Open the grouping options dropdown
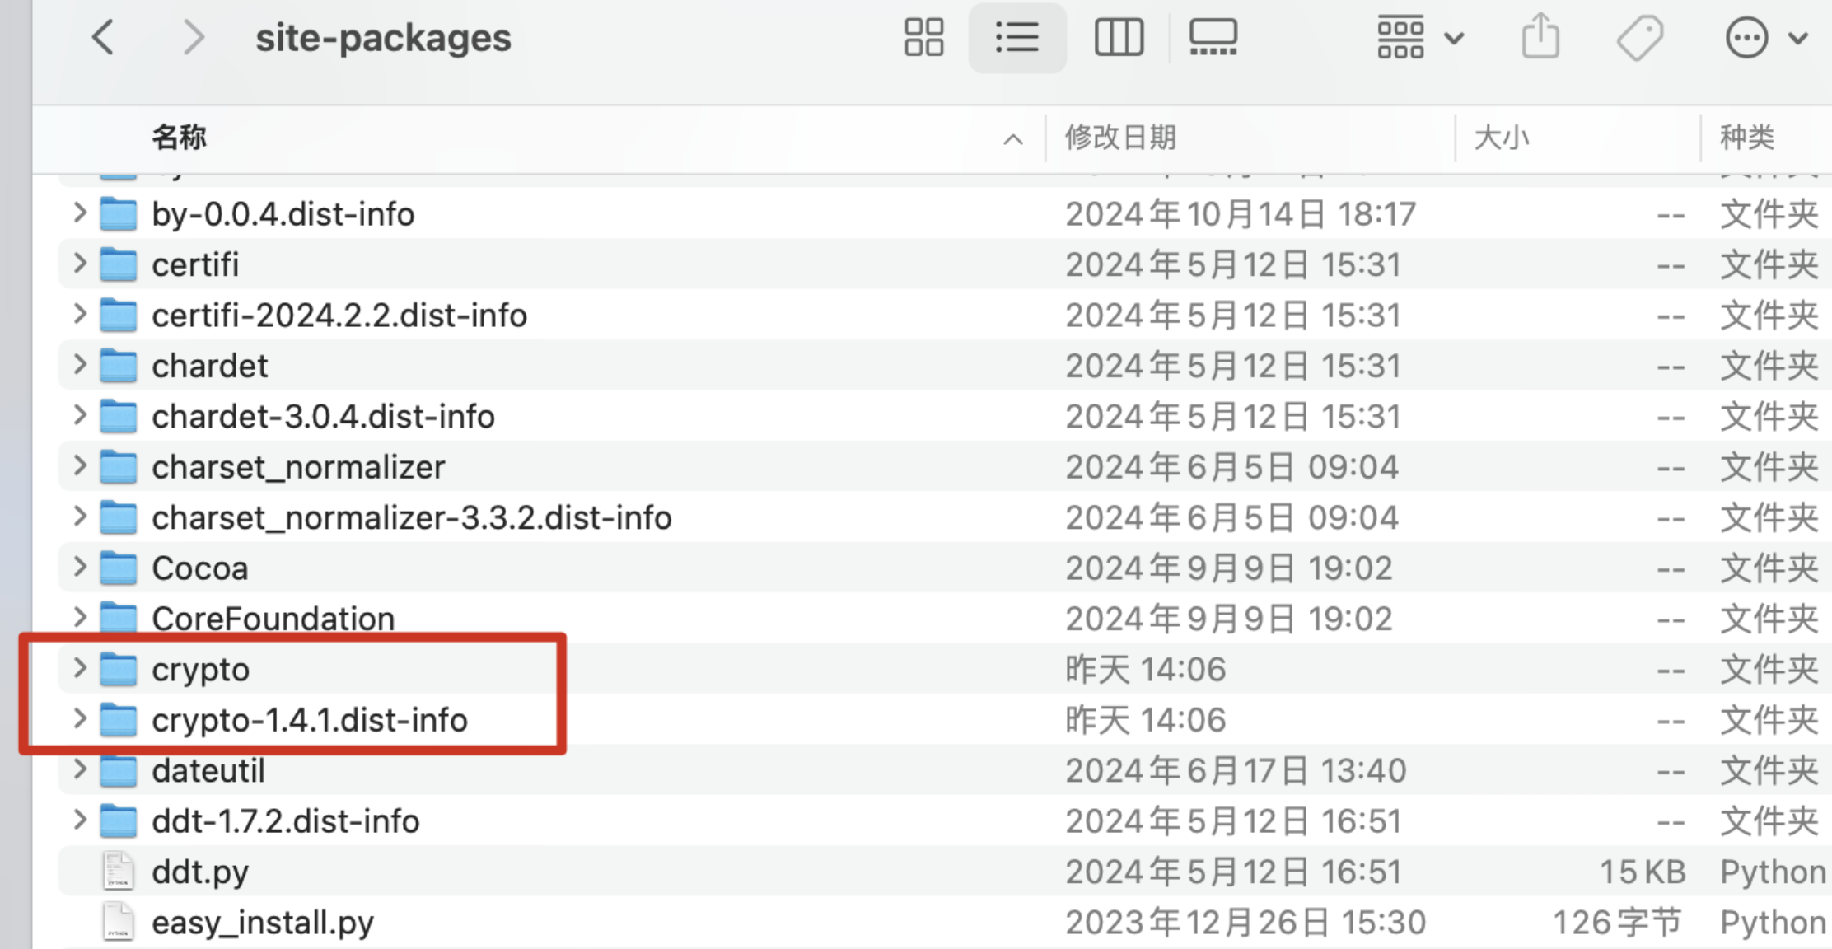 tap(1418, 37)
